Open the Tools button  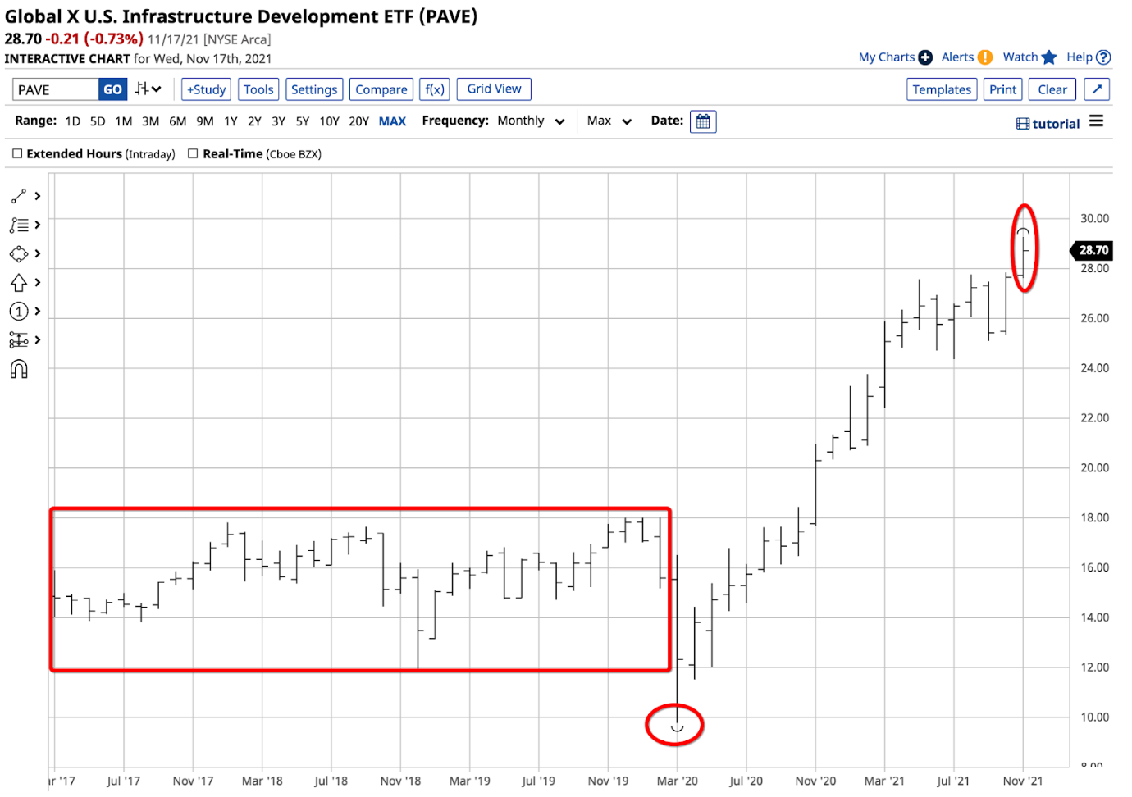(x=258, y=89)
